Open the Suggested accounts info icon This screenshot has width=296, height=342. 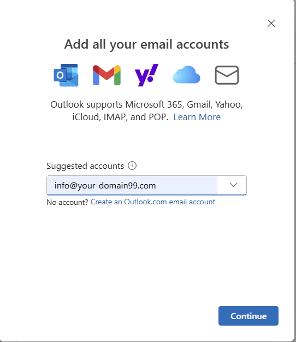click(132, 166)
